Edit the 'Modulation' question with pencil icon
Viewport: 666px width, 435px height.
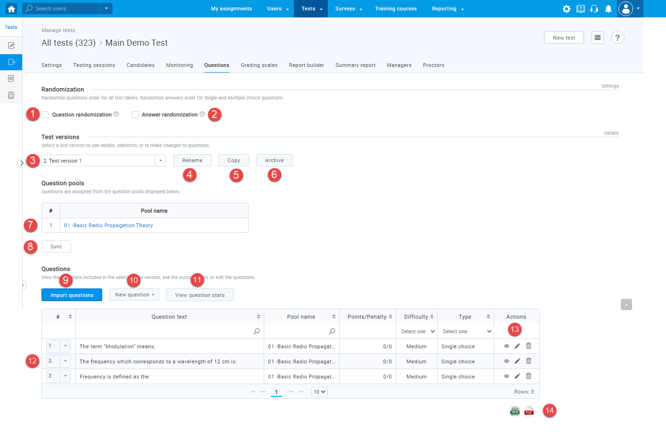click(x=517, y=346)
